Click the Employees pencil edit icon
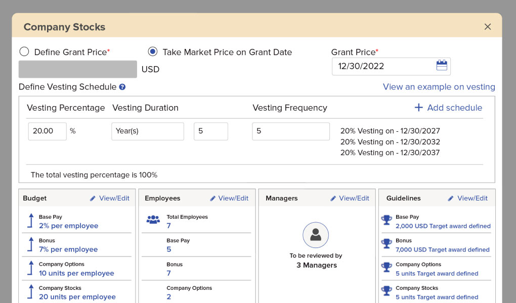Image resolution: width=516 pixels, height=303 pixels. [213, 198]
